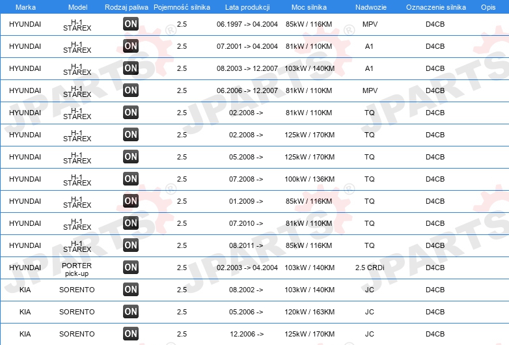The height and width of the screenshot is (345, 509).
Task: Select the PORTER pick-up model cell
Action: pyautogui.click(x=77, y=269)
